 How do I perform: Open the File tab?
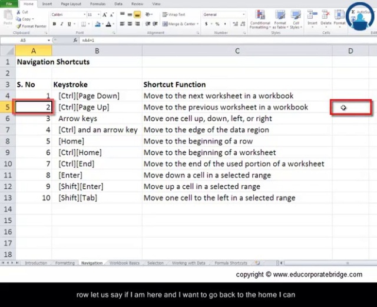click(x=9, y=4)
